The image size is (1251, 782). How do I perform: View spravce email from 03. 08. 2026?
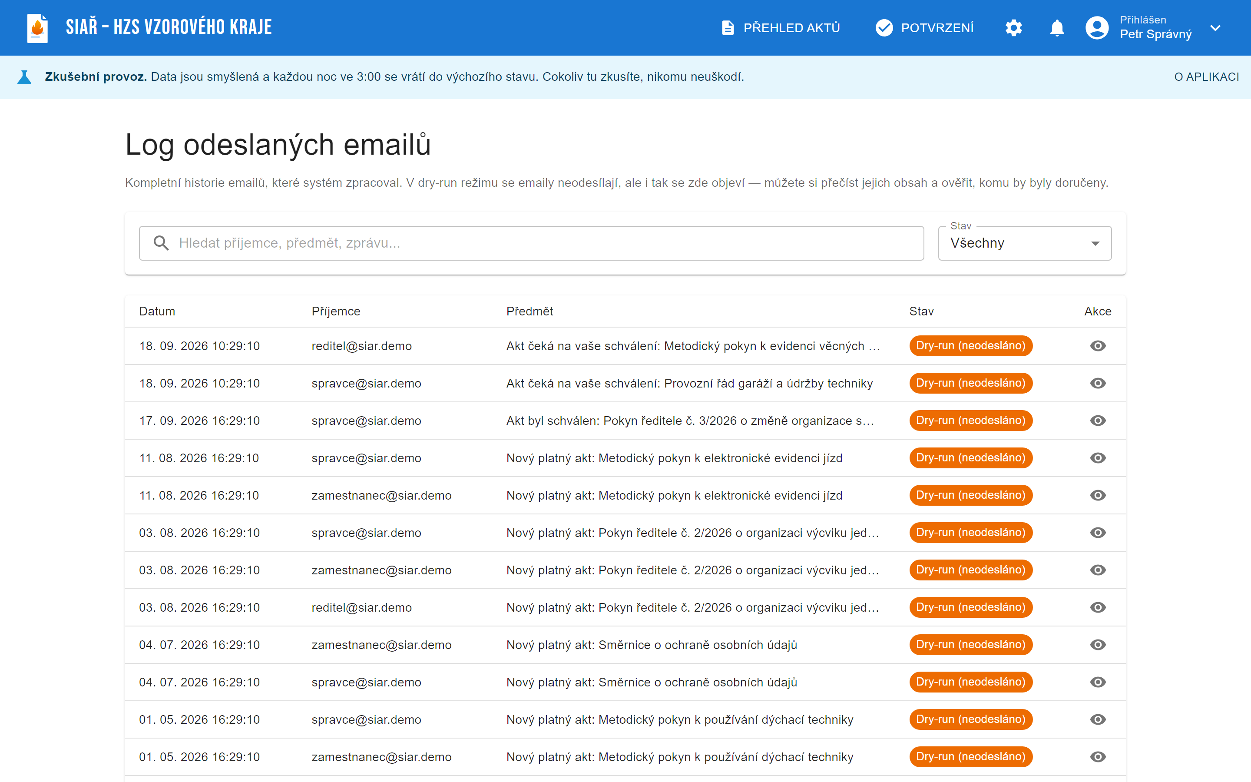1098,533
